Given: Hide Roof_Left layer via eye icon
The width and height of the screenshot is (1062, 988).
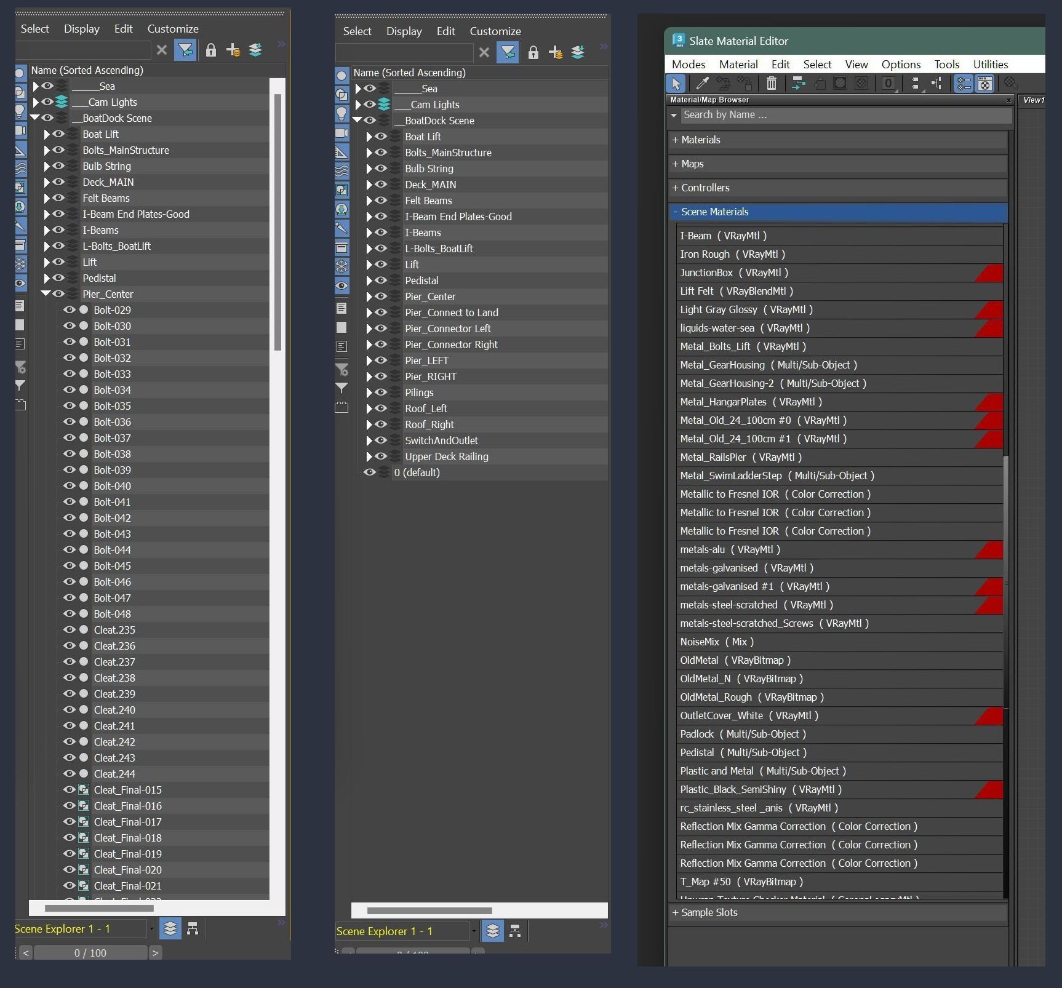Looking at the screenshot, I should point(381,408).
